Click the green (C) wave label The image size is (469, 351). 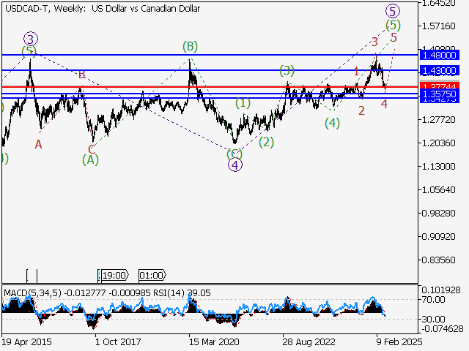tap(234, 153)
